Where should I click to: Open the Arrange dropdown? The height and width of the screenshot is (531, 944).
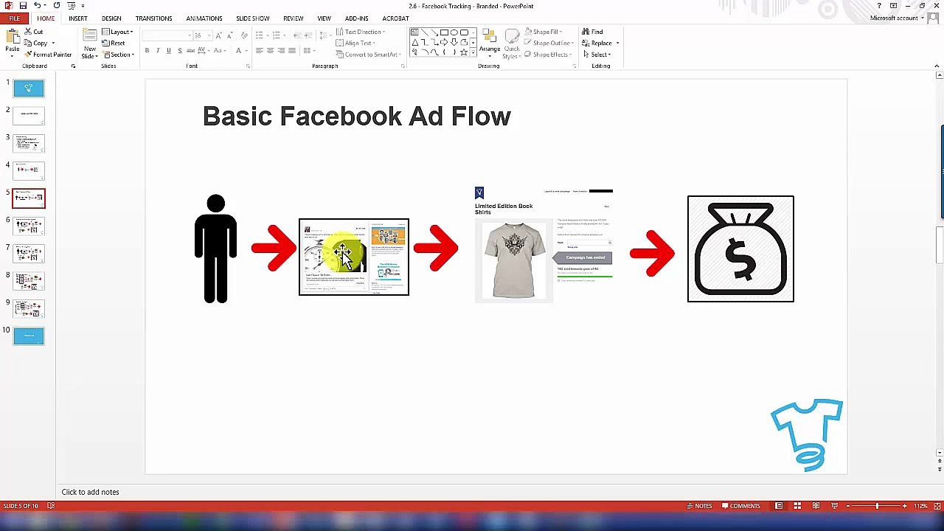pyautogui.click(x=490, y=43)
